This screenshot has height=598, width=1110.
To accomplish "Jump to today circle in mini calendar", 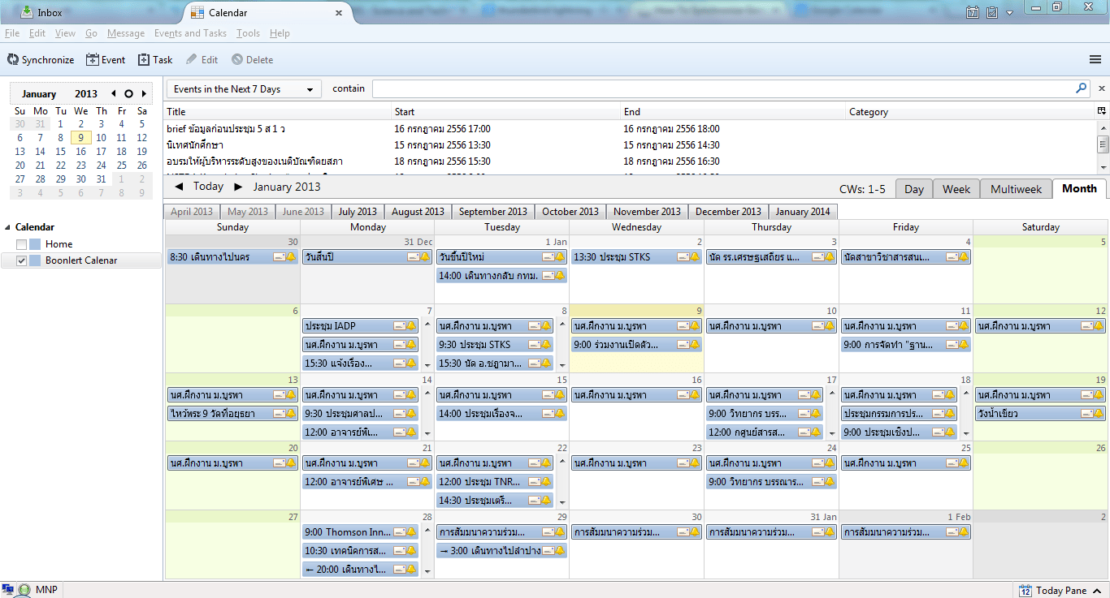I will (x=128, y=94).
